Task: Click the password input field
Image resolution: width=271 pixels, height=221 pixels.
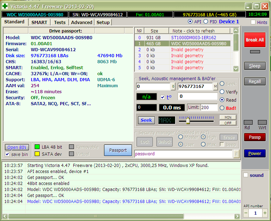Action: 184,154
